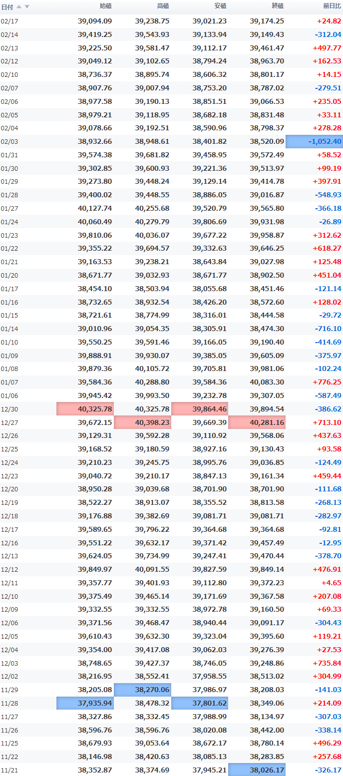Select highlighted closing value 40,281.16
Image resolution: width=343 pixels, height=776 pixels.
[x=257, y=422]
